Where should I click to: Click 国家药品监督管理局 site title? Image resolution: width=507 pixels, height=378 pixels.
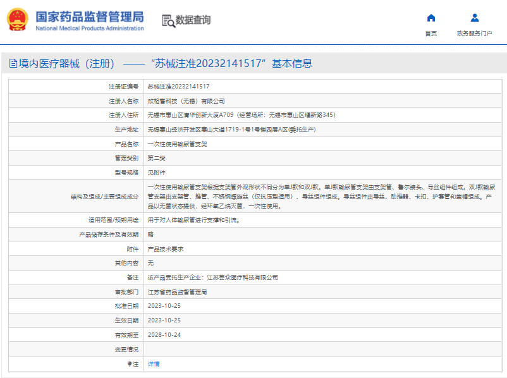(90, 17)
